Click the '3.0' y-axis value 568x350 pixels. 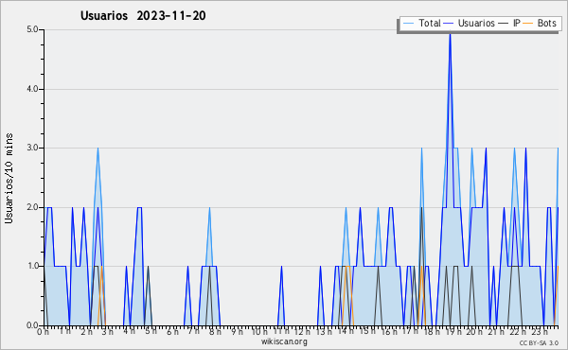(x=32, y=148)
